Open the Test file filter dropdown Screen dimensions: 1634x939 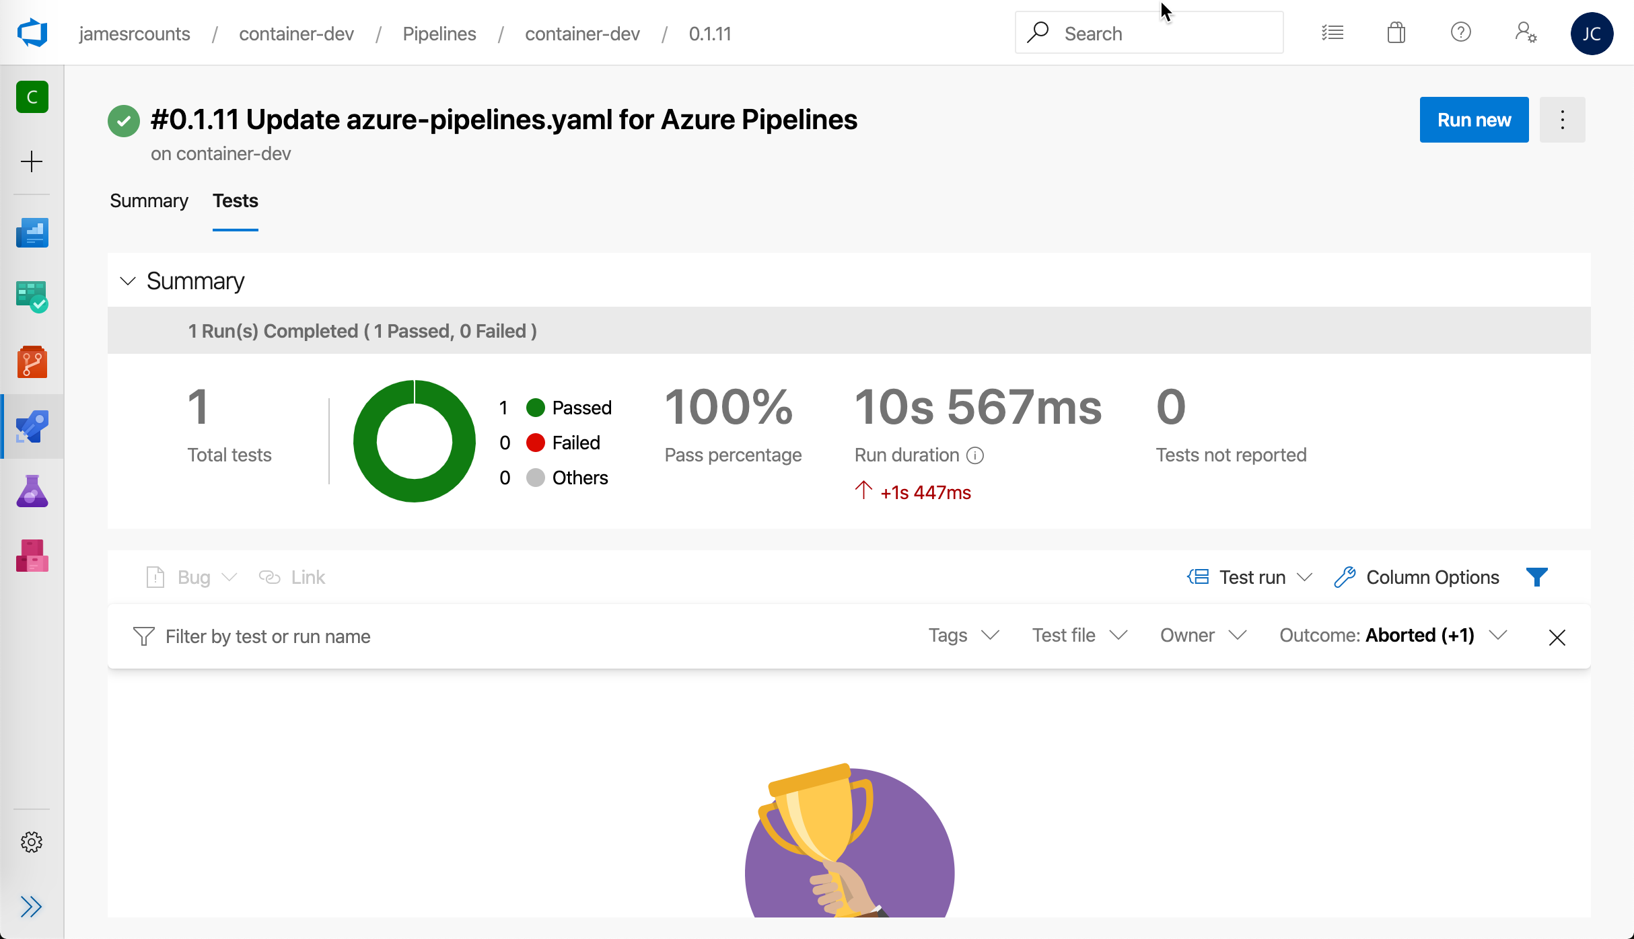tap(1080, 636)
